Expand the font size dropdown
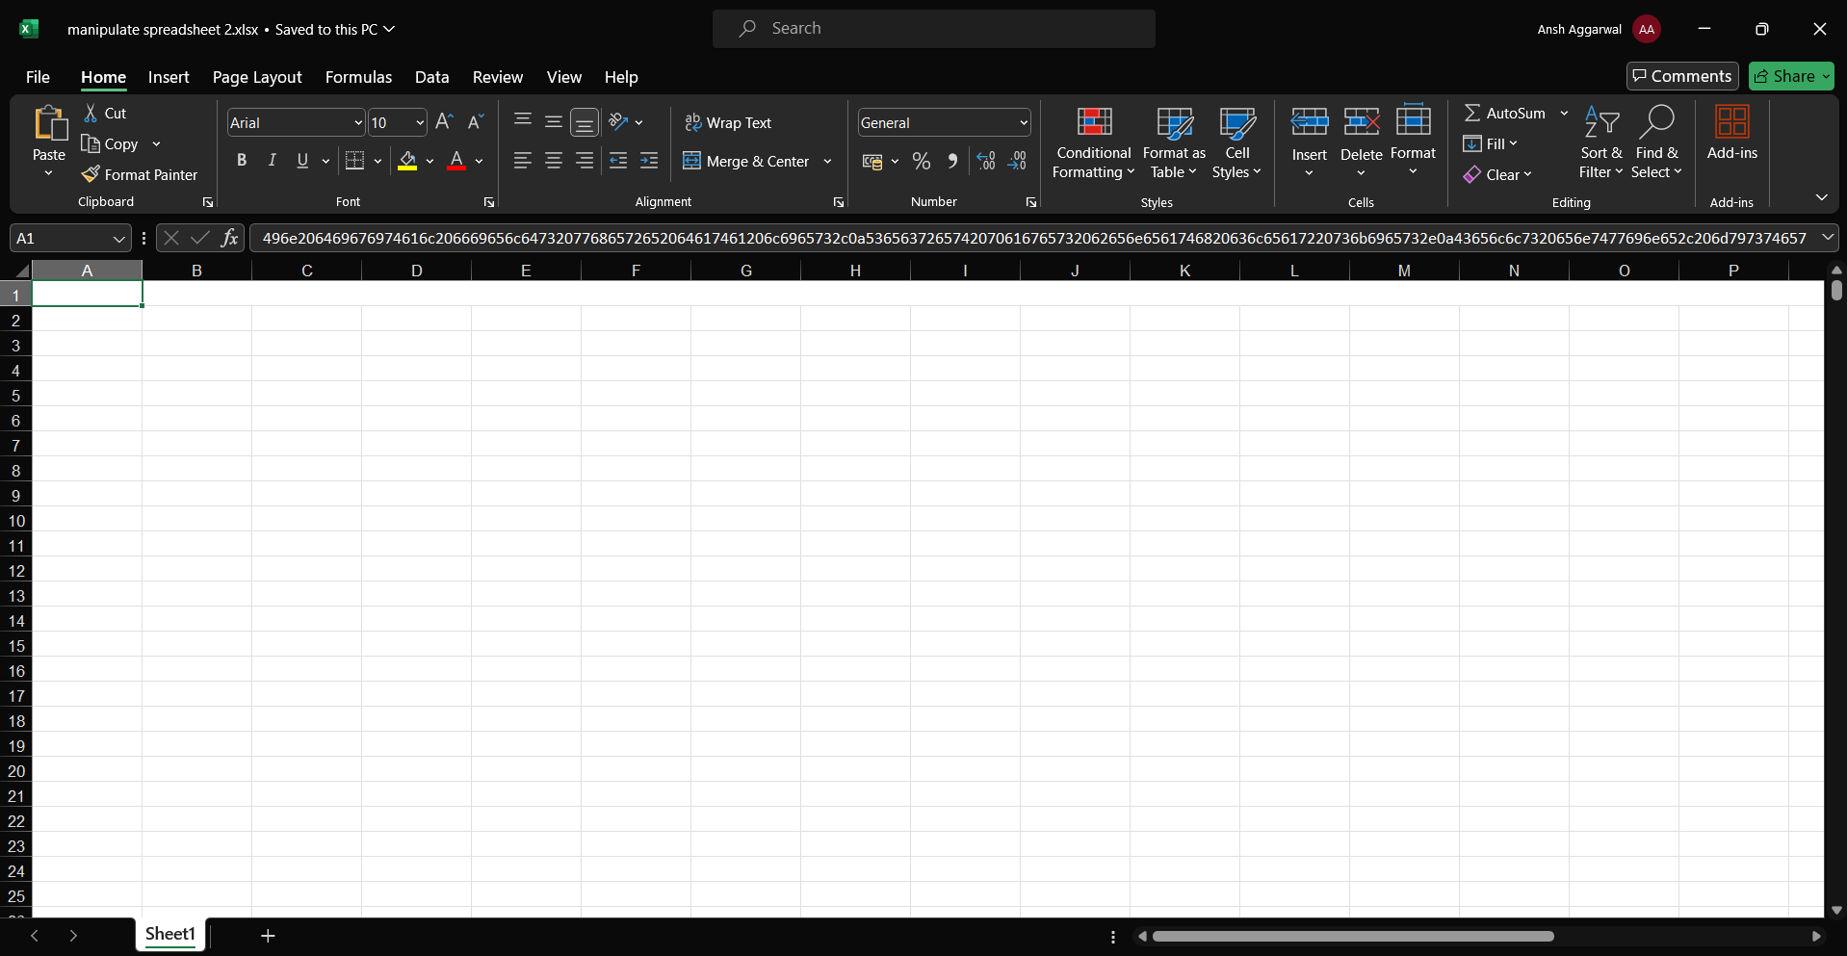Screen dimensions: 1847x956 420,123
